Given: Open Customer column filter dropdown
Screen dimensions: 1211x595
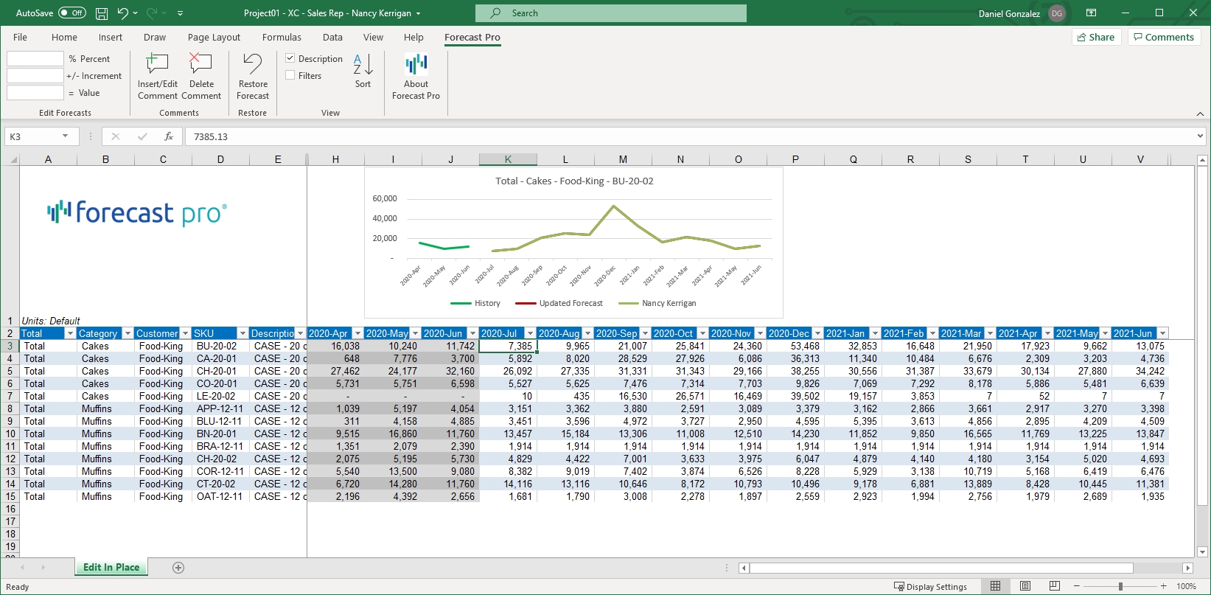Looking at the screenshot, I should pyautogui.click(x=185, y=333).
